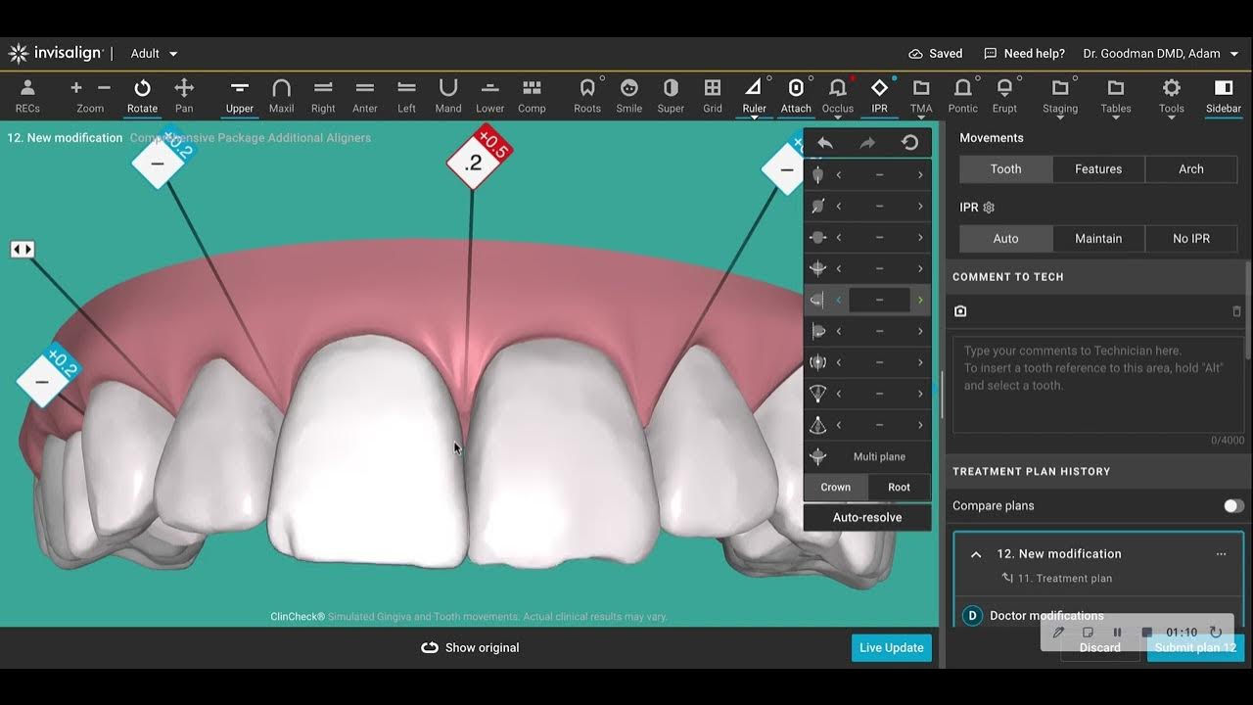Select the Arch movements tab
The image size is (1253, 705).
(1191, 169)
